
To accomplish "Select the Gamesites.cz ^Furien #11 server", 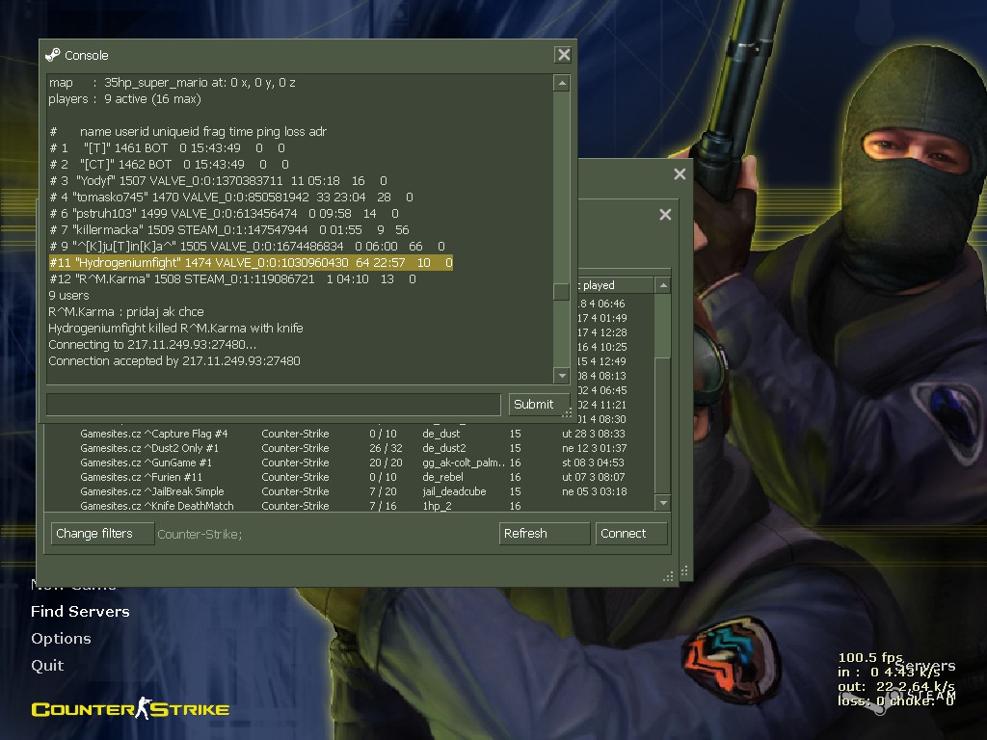I will [349, 477].
